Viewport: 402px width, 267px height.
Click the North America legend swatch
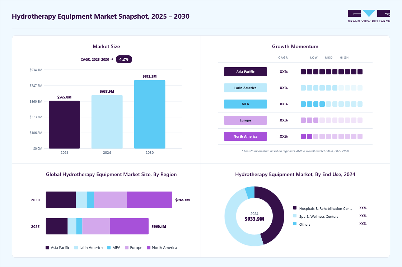tap(149, 248)
